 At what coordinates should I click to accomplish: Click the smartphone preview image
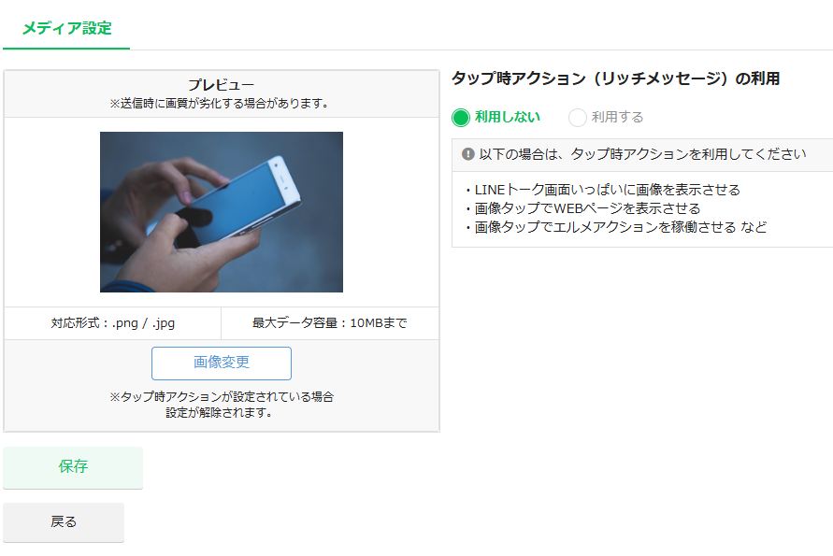222,212
